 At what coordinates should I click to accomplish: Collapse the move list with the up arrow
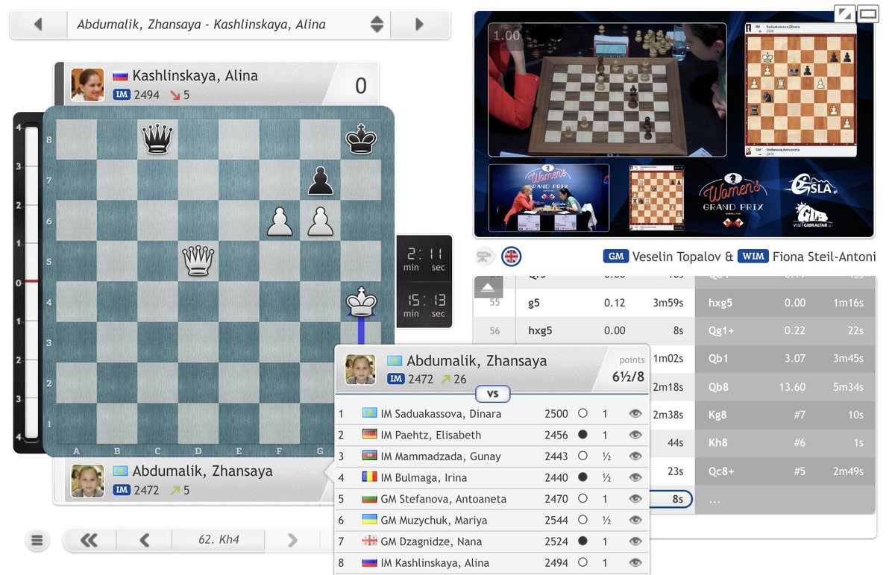pyautogui.click(x=488, y=287)
